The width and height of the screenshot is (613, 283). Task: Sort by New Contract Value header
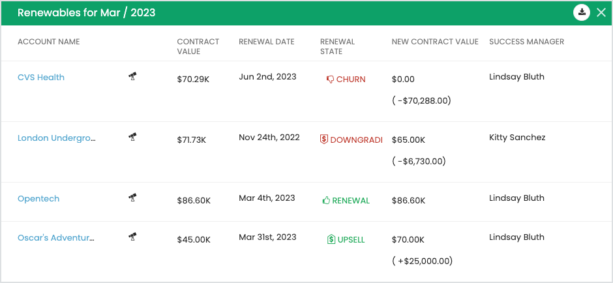(435, 42)
